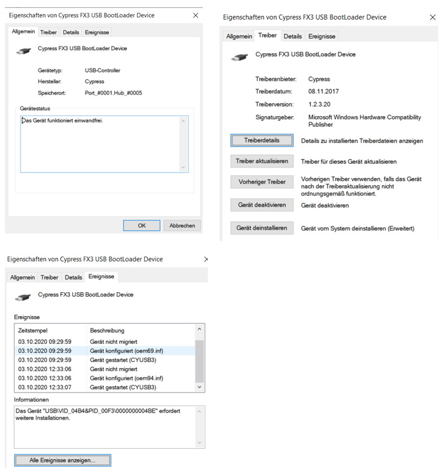The image size is (440, 469).
Task: Close the dialog showing driver buttons
Action: pyautogui.click(x=433, y=18)
